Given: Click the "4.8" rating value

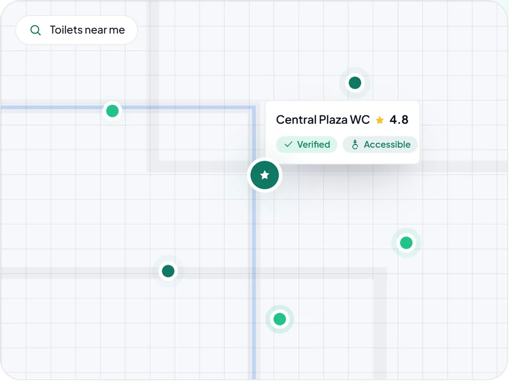Looking at the screenshot, I should [x=399, y=120].
